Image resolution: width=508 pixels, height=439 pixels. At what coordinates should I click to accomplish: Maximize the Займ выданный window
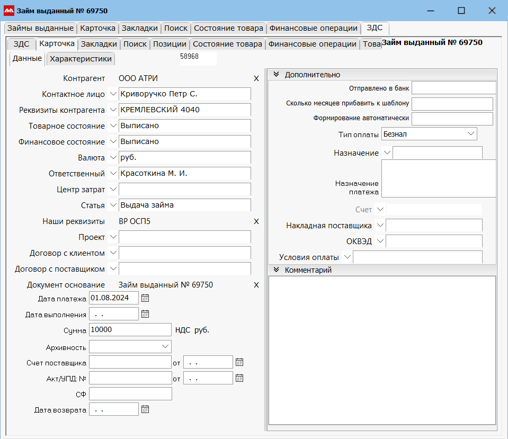[x=461, y=11]
